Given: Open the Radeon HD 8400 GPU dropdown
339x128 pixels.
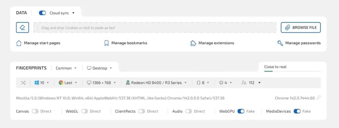Looking at the screenshot, I should (156, 83).
